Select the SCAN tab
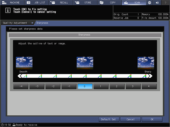The image size is (170, 127). point(134,3)
